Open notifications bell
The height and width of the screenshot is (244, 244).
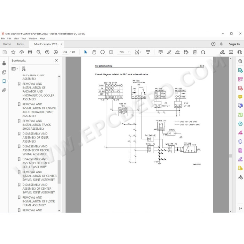coord(221,44)
